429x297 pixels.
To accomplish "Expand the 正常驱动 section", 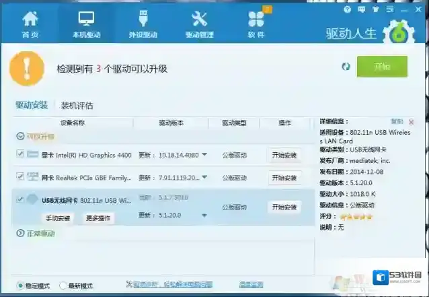I will click(19, 233).
